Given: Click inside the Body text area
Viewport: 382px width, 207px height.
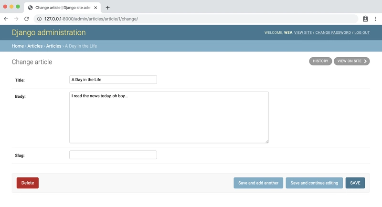Looking at the screenshot, I should click(169, 117).
